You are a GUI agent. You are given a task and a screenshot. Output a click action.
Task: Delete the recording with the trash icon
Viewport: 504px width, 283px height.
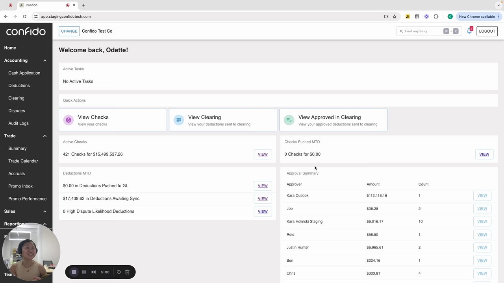point(127,272)
